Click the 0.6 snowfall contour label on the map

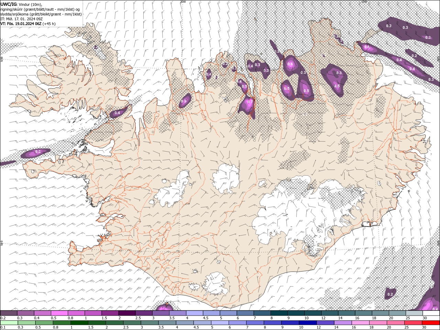(x=290, y=64)
